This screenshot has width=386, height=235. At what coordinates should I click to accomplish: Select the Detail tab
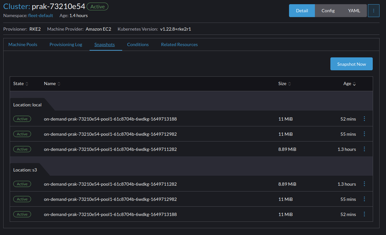coord(302,10)
